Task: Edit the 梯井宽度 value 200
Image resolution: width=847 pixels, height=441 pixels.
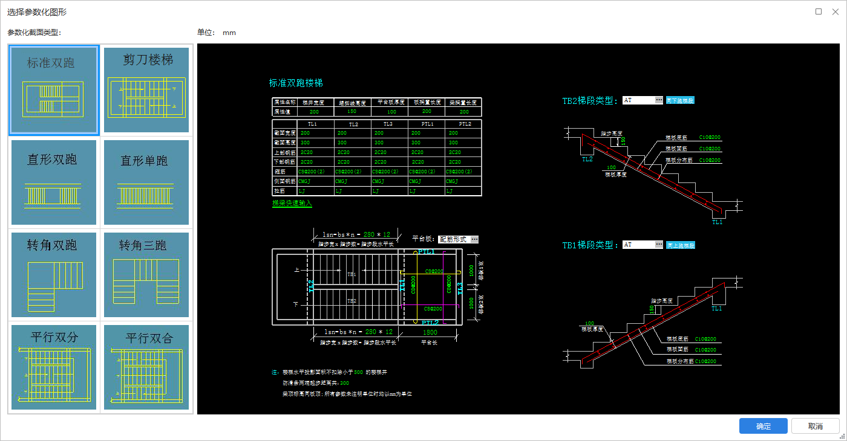Action: click(314, 112)
